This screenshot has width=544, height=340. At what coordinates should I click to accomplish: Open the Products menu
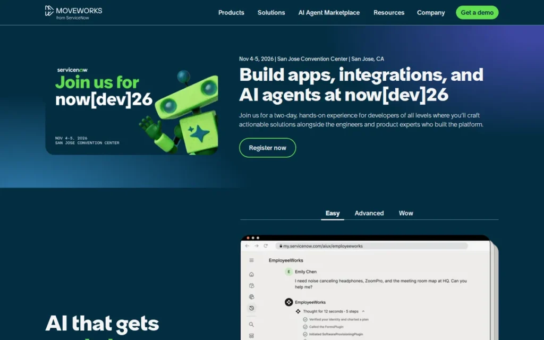(231, 13)
